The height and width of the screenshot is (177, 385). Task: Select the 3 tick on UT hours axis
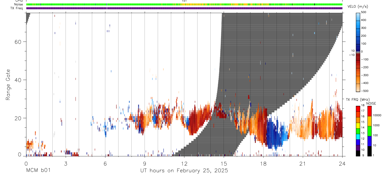click(66, 163)
